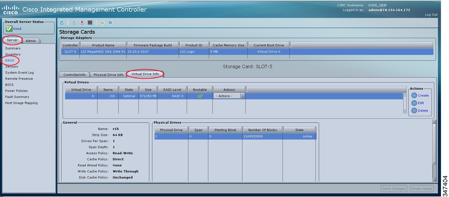Viewport: 449px width, 197px height.
Task: Open Power Policies page
Action: point(16,91)
